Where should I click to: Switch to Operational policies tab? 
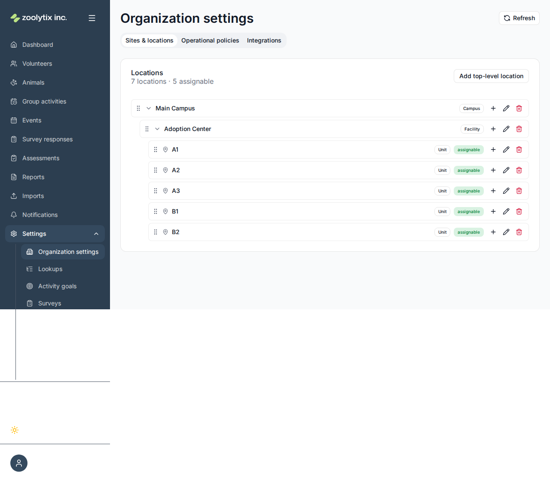210,40
